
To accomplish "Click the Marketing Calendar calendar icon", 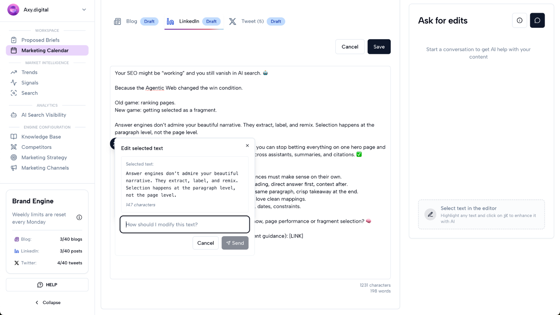I will pyautogui.click(x=14, y=50).
